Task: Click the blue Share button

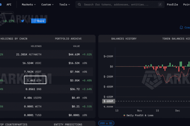Action: pyautogui.click(x=38, y=21)
